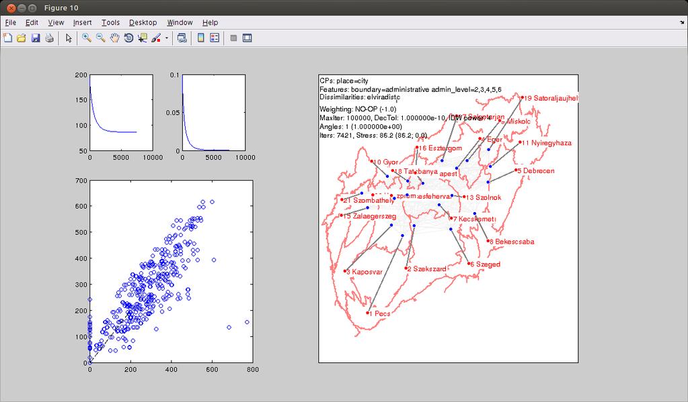This screenshot has width=688, height=402.
Task: Click the dock arrow at the menu bar's end
Action: coord(682,22)
